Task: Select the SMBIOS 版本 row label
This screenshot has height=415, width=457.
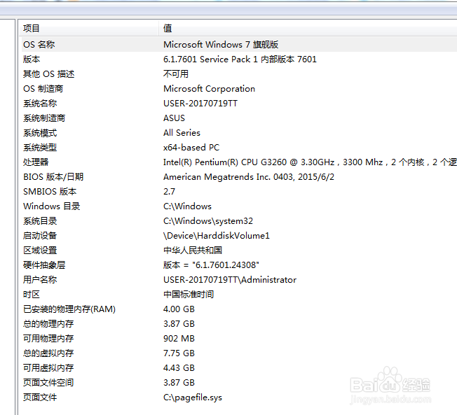Action: (x=50, y=192)
